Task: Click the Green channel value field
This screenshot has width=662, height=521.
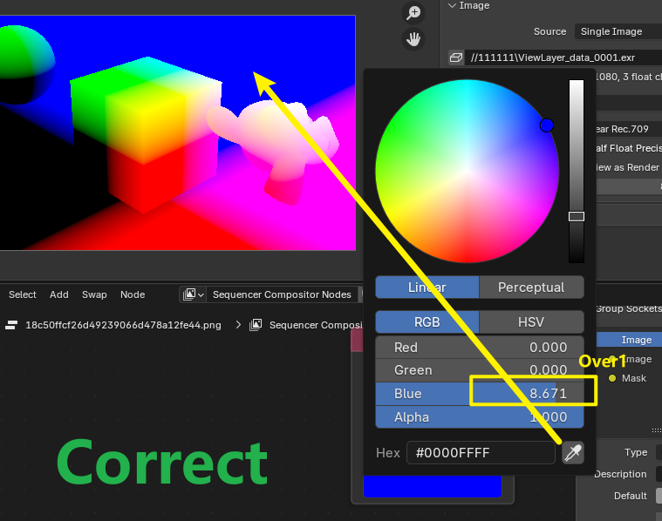Action: 480,370
